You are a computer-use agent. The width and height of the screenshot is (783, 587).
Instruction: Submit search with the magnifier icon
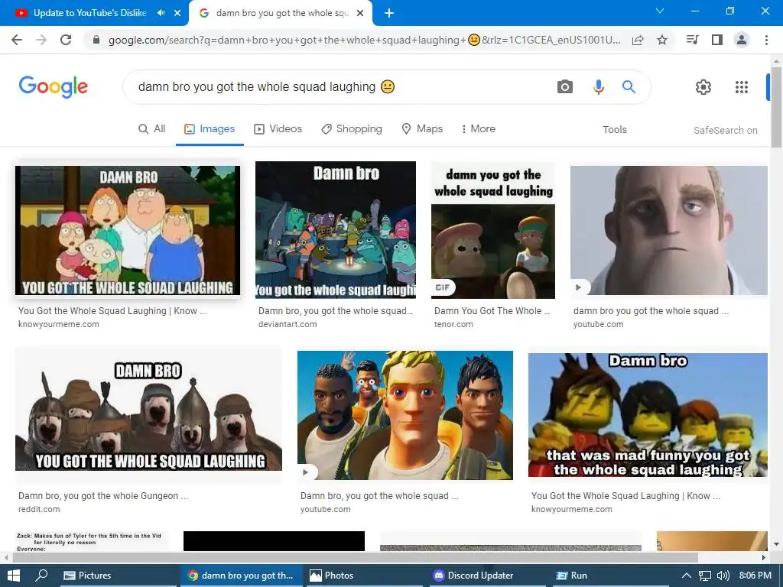pos(629,87)
